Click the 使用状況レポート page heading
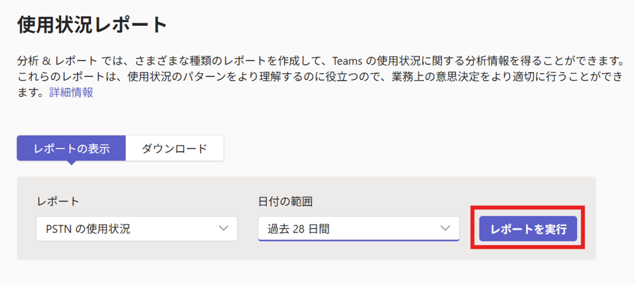The width and height of the screenshot is (635, 285). click(93, 24)
